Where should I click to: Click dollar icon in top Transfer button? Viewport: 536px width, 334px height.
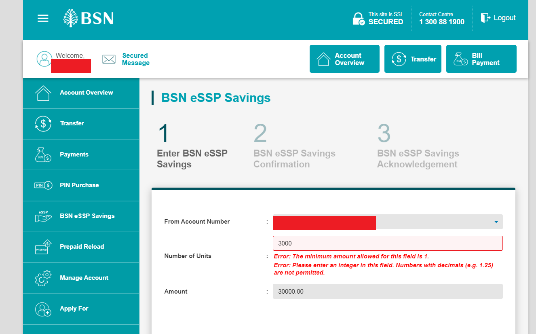tap(399, 59)
